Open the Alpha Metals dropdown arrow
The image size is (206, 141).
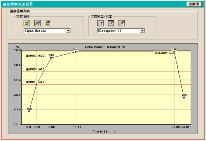click(68, 31)
